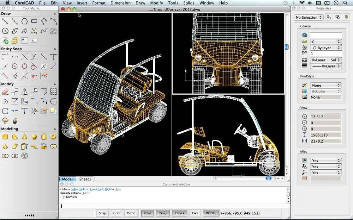
Task: Click the horizontal scrollbar thumb below drawing
Action: click(268, 178)
